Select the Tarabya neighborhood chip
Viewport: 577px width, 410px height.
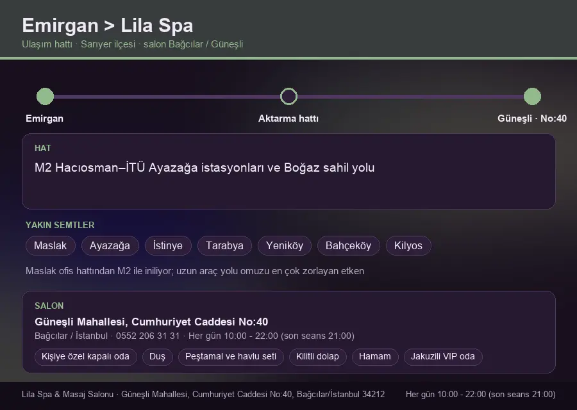[x=224, y=245]
